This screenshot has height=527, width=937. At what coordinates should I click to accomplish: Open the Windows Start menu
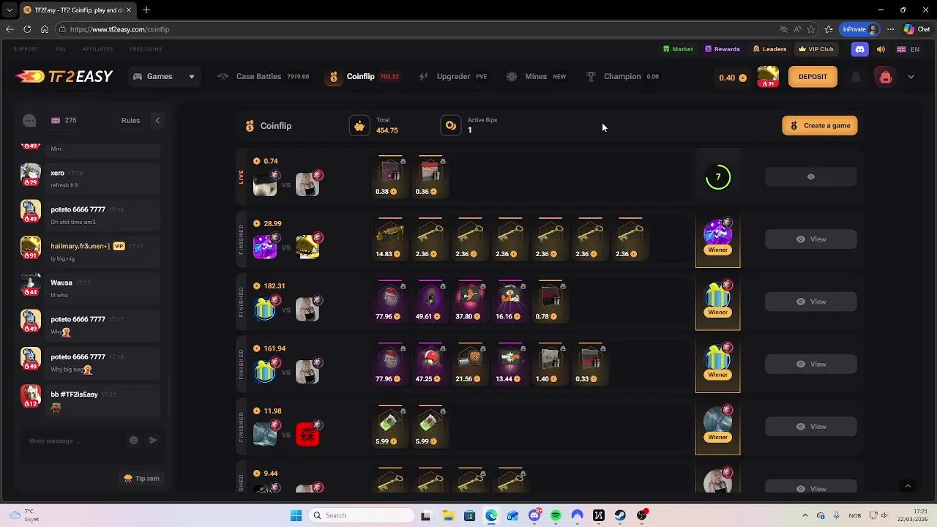coord(296,515)
